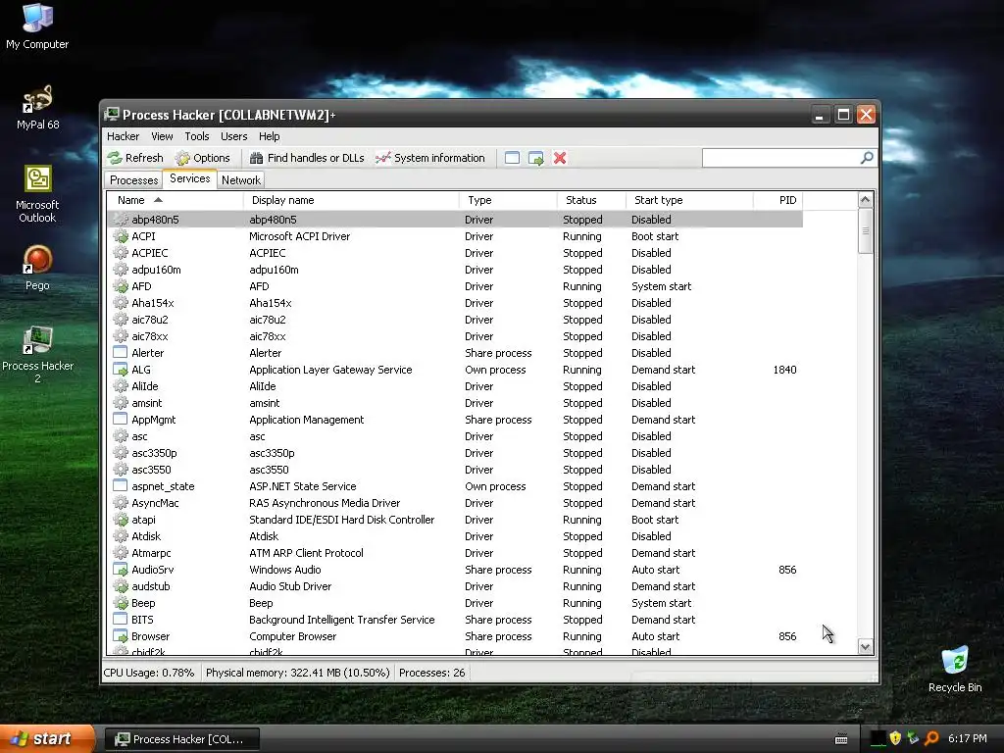This screenshot has height=753, width=1004.
Task: Click Application Layer Gateway Service display name
Action: click(x=330, y=370)
